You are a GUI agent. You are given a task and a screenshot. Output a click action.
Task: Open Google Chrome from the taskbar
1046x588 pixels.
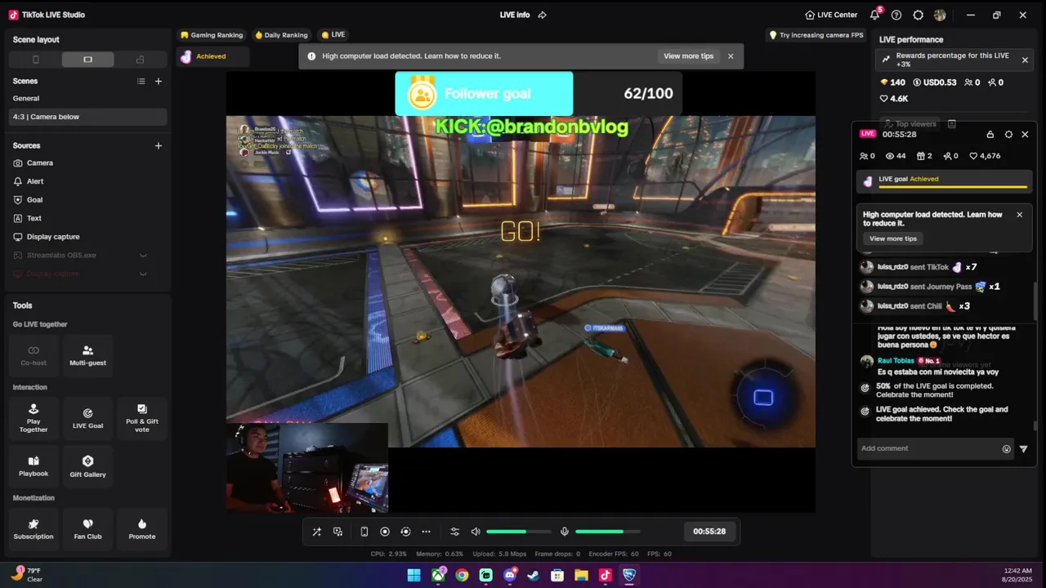coord(462,575)
